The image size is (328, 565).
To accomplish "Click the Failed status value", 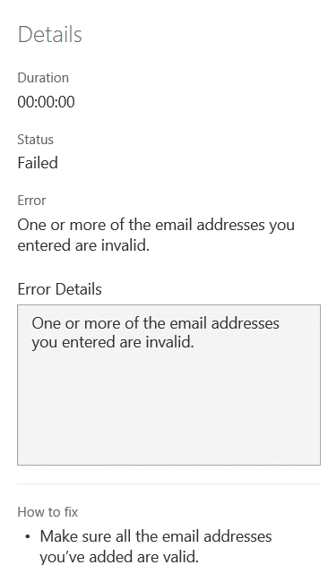I will 38,163.
